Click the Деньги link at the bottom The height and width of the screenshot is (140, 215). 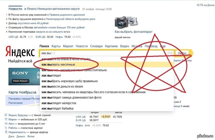coord(20,136)
